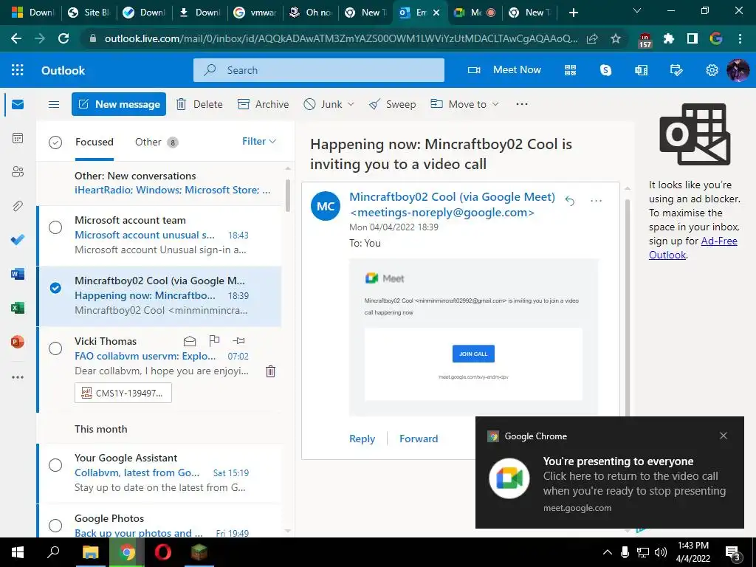This screenshot has height=567, width=756.
Task: Open My Day calendar-check icon
Action: (676, 70)
